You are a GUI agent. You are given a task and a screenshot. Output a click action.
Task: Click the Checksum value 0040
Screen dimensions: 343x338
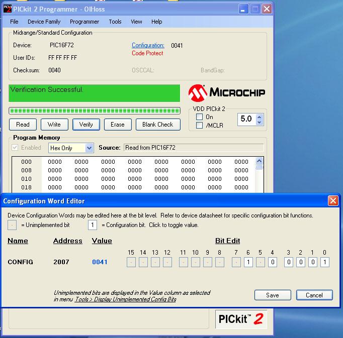tap(54, 70)
